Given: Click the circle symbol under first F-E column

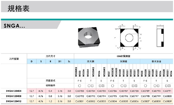Looking at the screenshot, I should 80,86.
